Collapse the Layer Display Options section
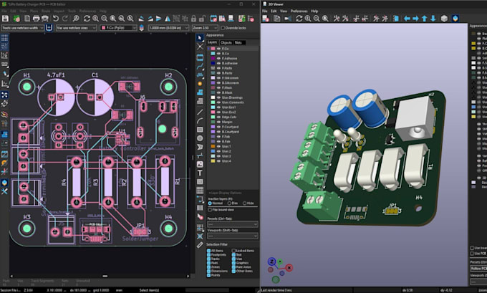 click(225, 193)
